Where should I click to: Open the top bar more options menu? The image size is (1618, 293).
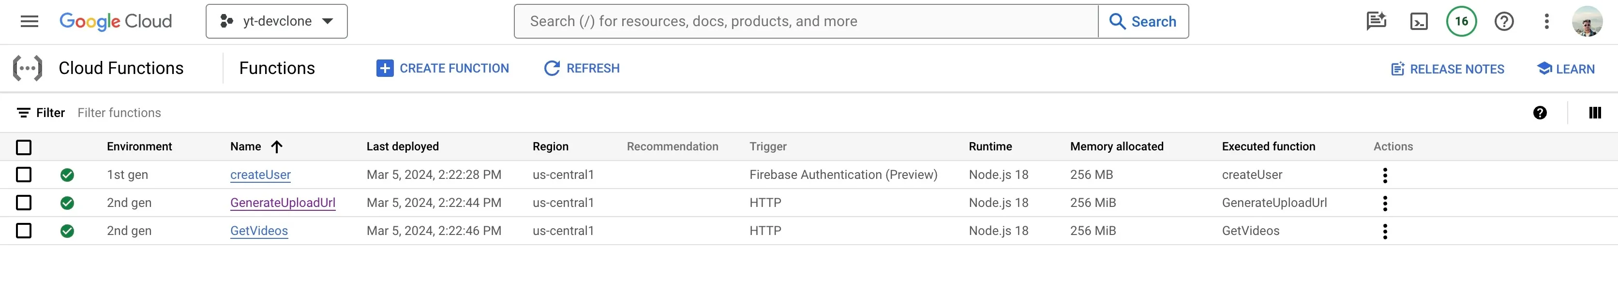point(1547,21)
